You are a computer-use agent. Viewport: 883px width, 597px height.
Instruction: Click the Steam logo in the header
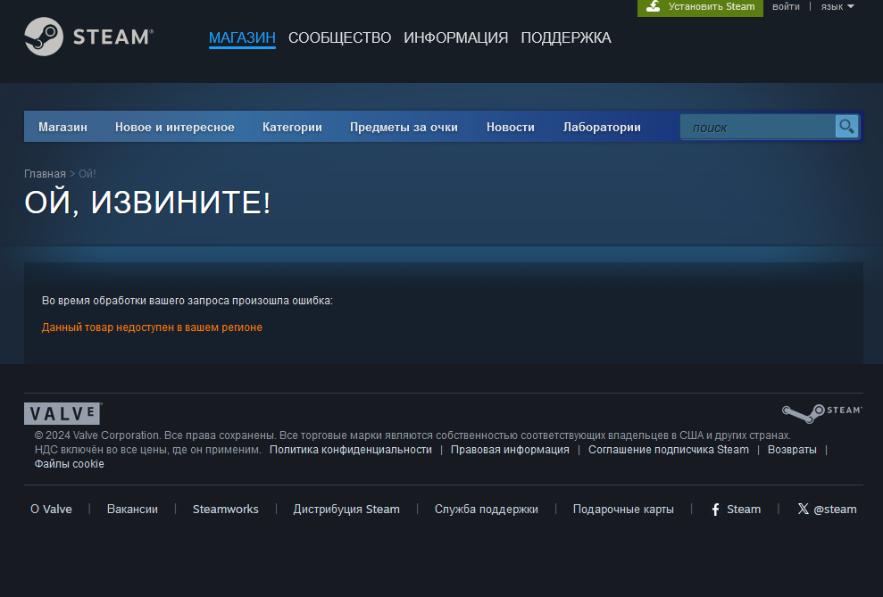[89, 37]
